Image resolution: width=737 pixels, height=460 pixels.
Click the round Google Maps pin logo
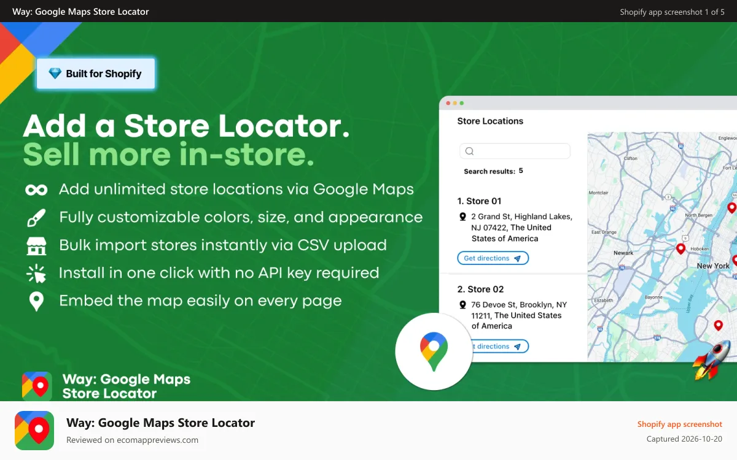[434, 351]
